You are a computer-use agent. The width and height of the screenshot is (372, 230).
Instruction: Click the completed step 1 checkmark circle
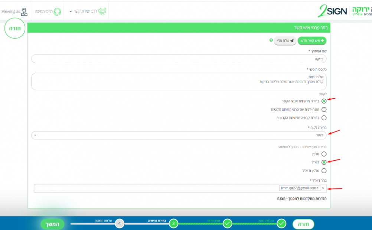pyautogui.click(x=281, y=224)
